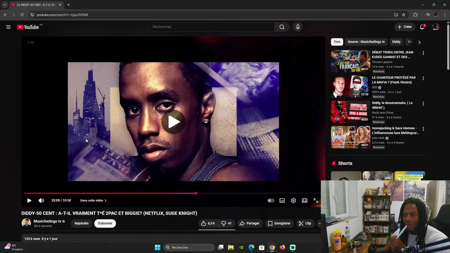Open options for 'Homejacking & Sacs Hermes' video
Screen dimensions: 450x253
click(423, 129)
